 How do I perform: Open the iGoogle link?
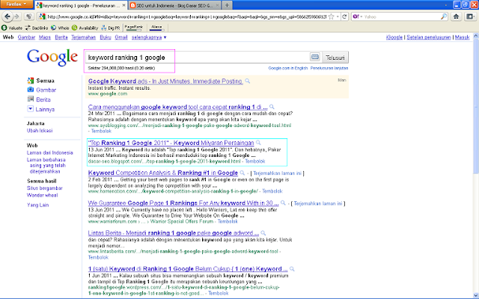pyautogui.click(x=394, y=37)
